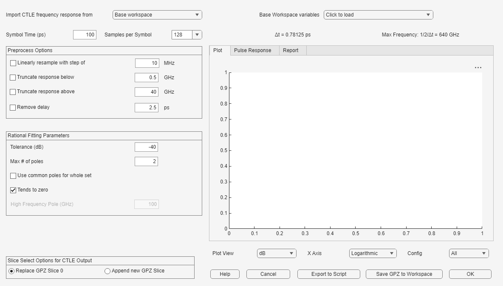Enable Use common poles for whole set
This screenshot has height=286, width=503.
(13, 176)
